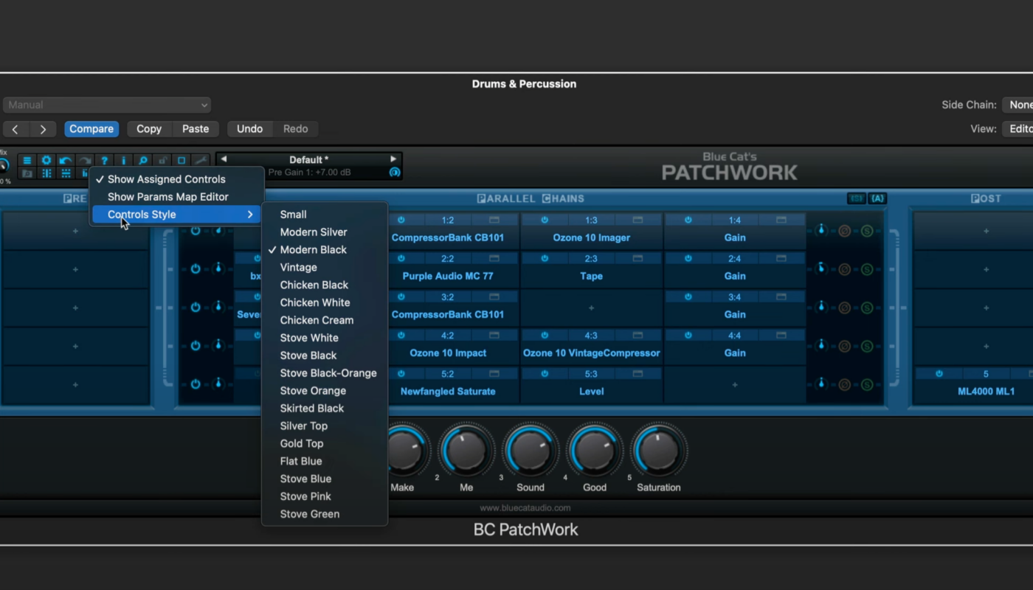The height and width of the screenshot is (590, 1033).
Task: Toggle power of post slot 5 ML4000 ML1
Action: click(x=939, y=374)
